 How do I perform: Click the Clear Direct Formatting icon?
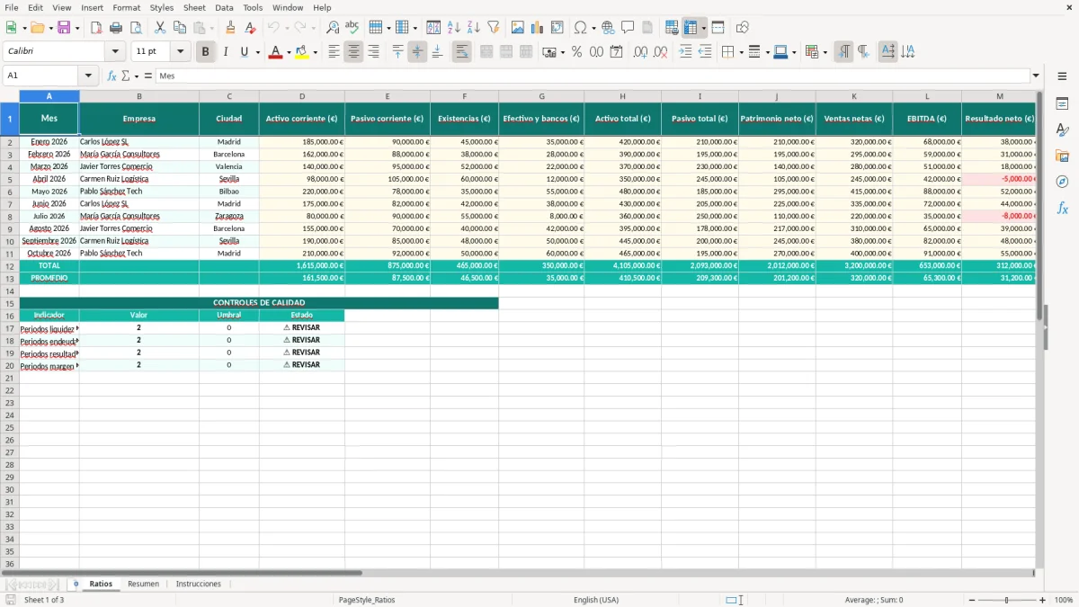coord(250,28)
